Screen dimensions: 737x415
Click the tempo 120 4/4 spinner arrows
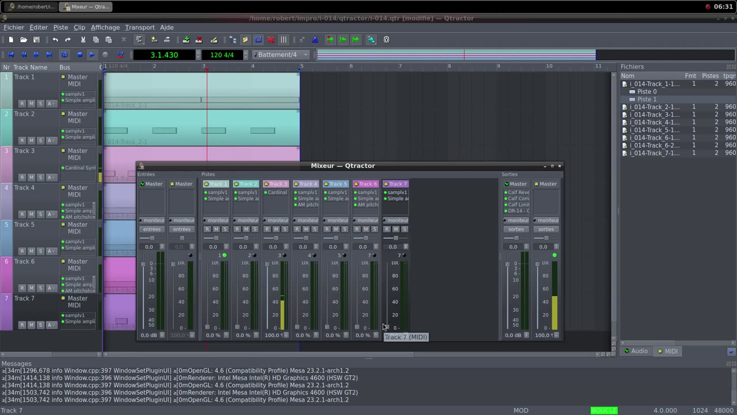pyautogui.click(x=247, y=55)
